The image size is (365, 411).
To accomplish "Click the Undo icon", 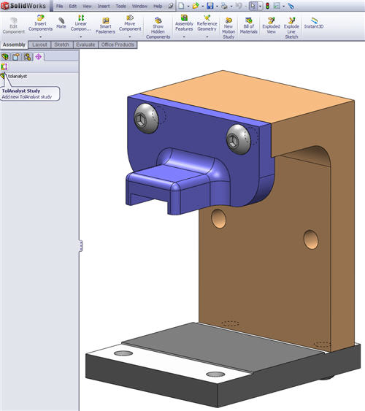I will 239,6.
